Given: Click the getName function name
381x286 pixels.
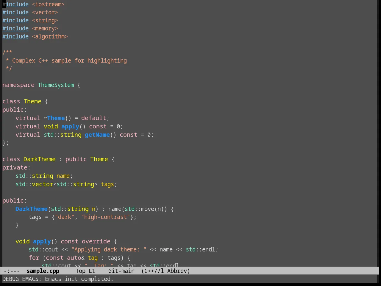Looking at the screenshot, I should pos(97,135).
